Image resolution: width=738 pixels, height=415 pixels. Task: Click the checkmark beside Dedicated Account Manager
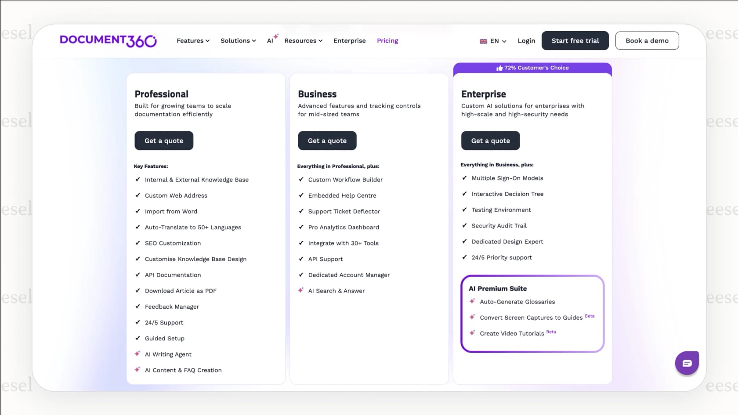[x=301, y=274]
